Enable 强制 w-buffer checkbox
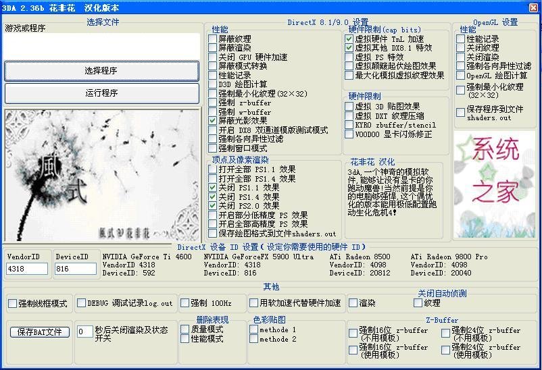The height and width of the screenshot is (370, 542). click(213, 111)
